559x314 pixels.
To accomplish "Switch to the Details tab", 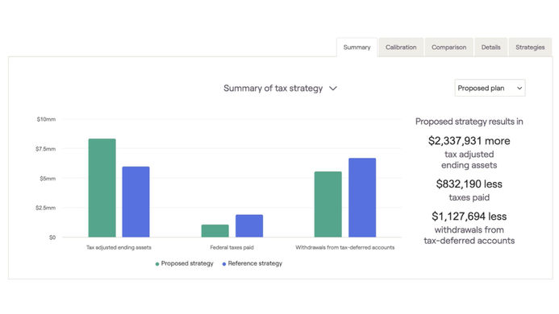I will [491, 48].
